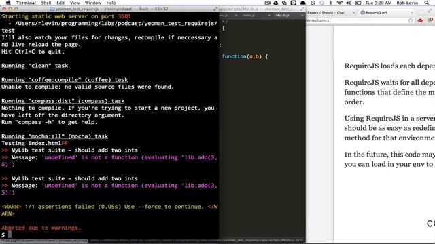
Task: Open the Edit menu
Action: point(60,3)
